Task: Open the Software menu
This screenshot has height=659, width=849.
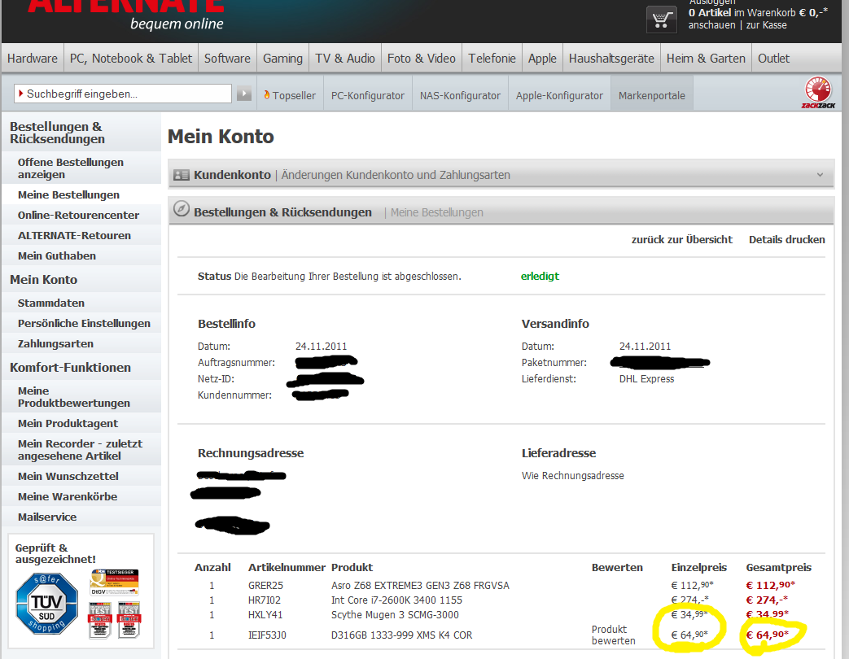Action: click(227, 59)
